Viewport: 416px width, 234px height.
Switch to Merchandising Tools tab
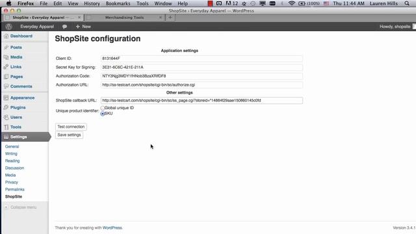124,18
